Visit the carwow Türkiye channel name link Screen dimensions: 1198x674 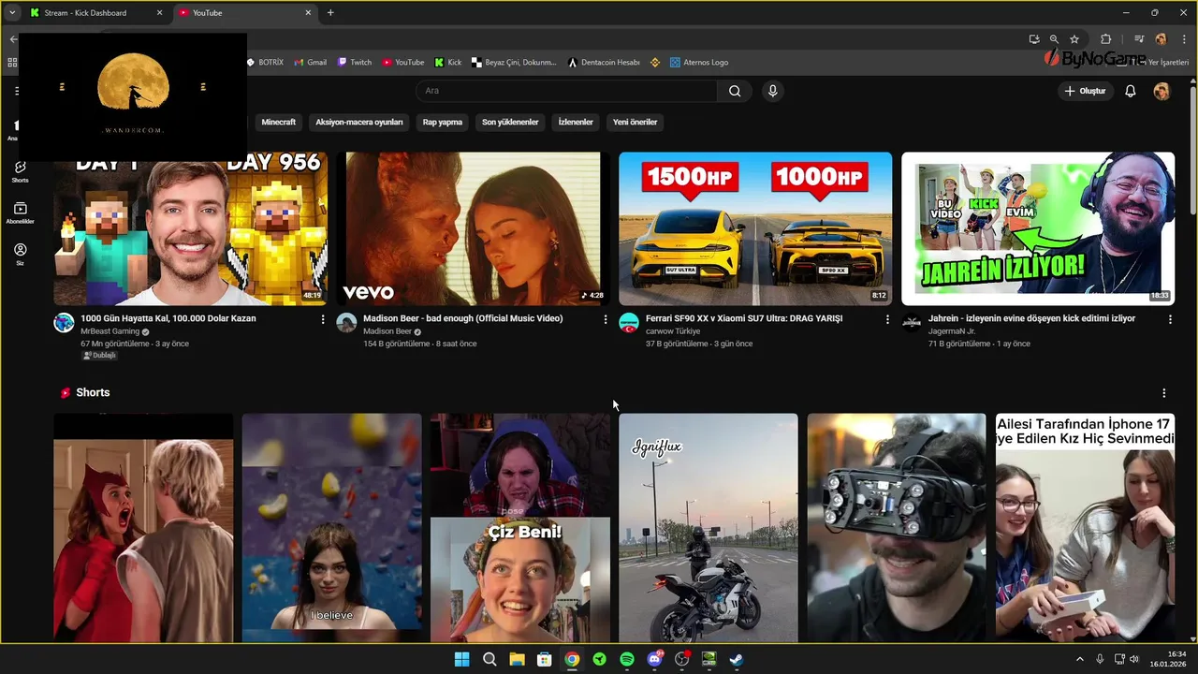[673, 331]
